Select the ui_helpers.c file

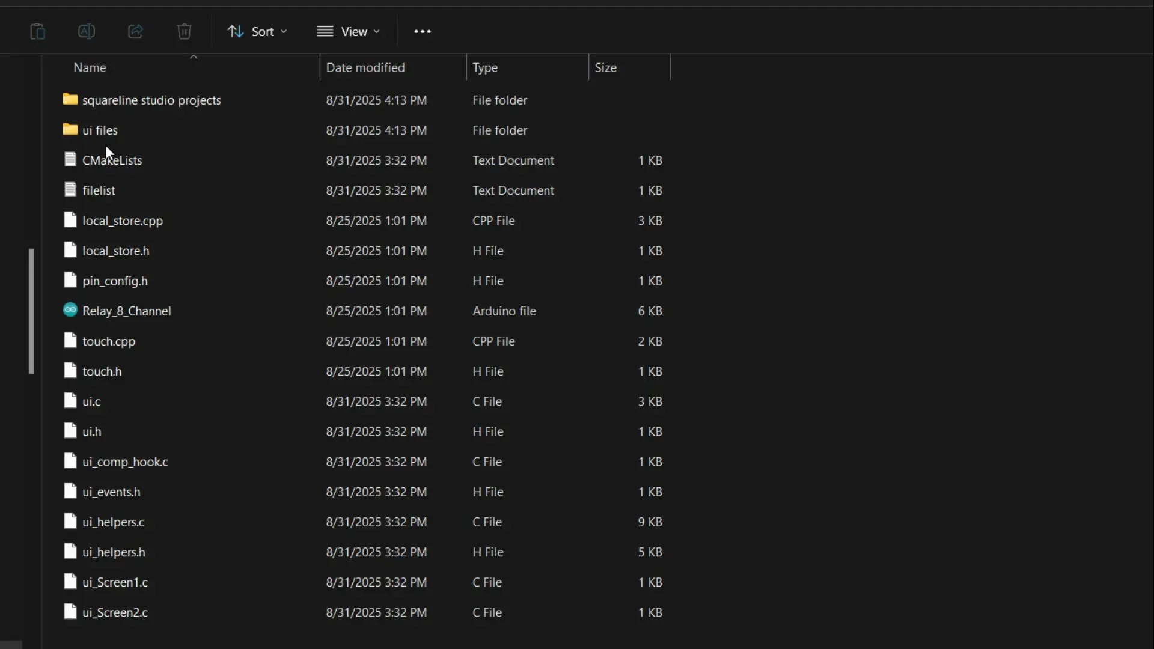click(114, 522)
